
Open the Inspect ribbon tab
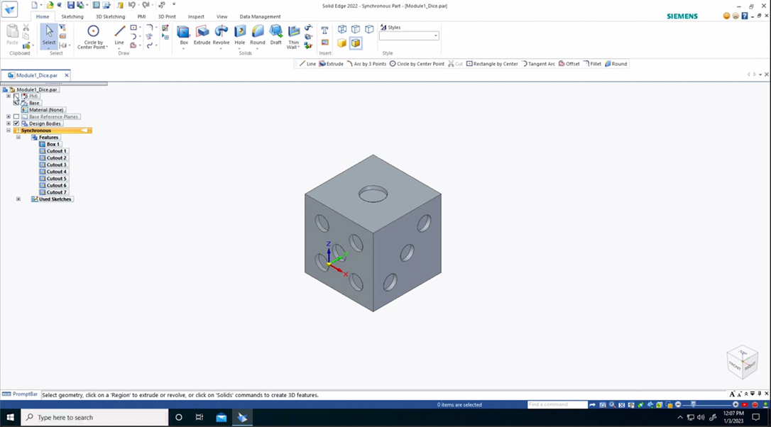[196, 17]
